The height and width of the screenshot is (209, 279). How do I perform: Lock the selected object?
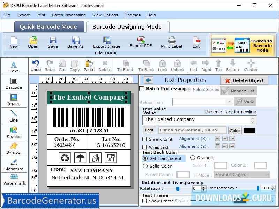[x=162, y=65]
